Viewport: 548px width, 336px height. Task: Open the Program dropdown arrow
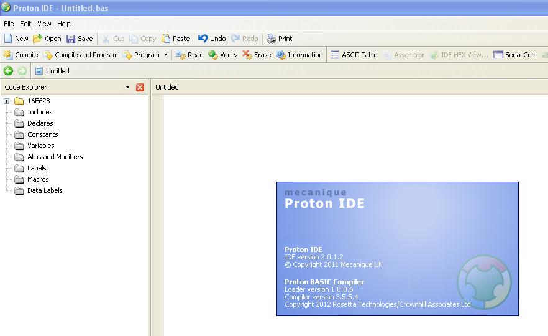(165, 55)
